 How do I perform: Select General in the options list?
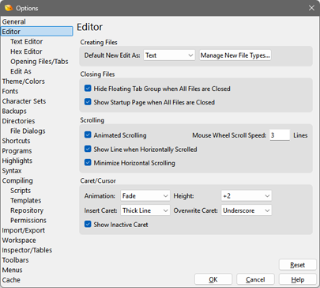click(x=14, y=21)
